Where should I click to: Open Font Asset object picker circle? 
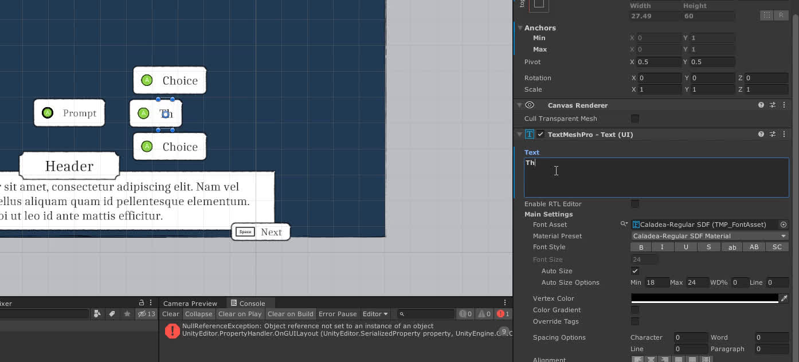(x=784, y=225)
